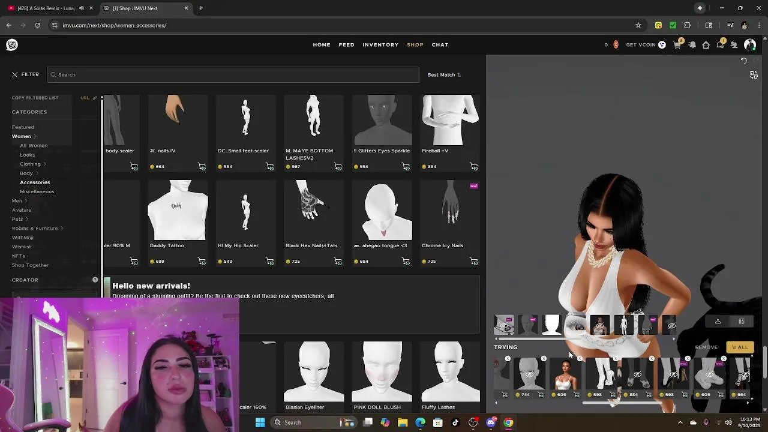Add Black Hex Nails+Tats to cart
The image size is (768, 432).
(338, 262)
